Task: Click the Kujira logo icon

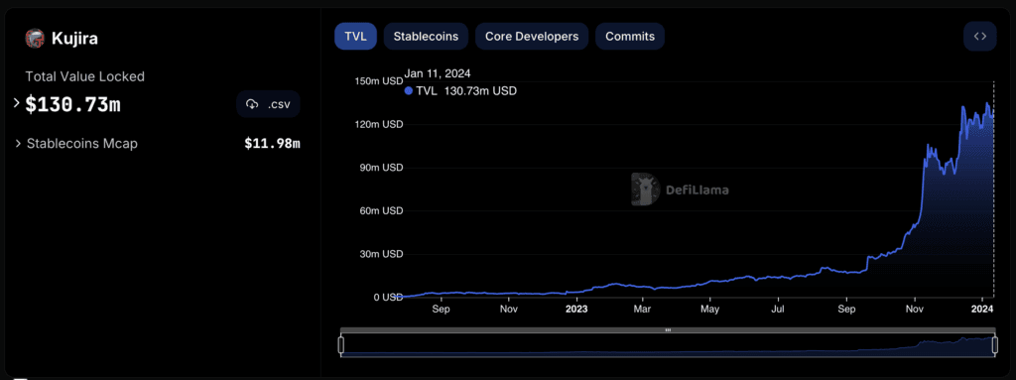Action: coord(35,39)
